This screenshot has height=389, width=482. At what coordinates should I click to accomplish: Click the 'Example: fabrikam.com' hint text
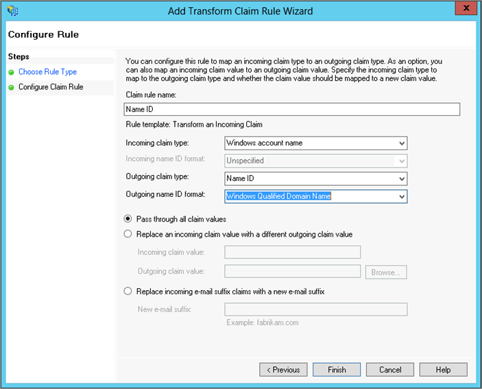pyautogui.click(x=263, y=322)
